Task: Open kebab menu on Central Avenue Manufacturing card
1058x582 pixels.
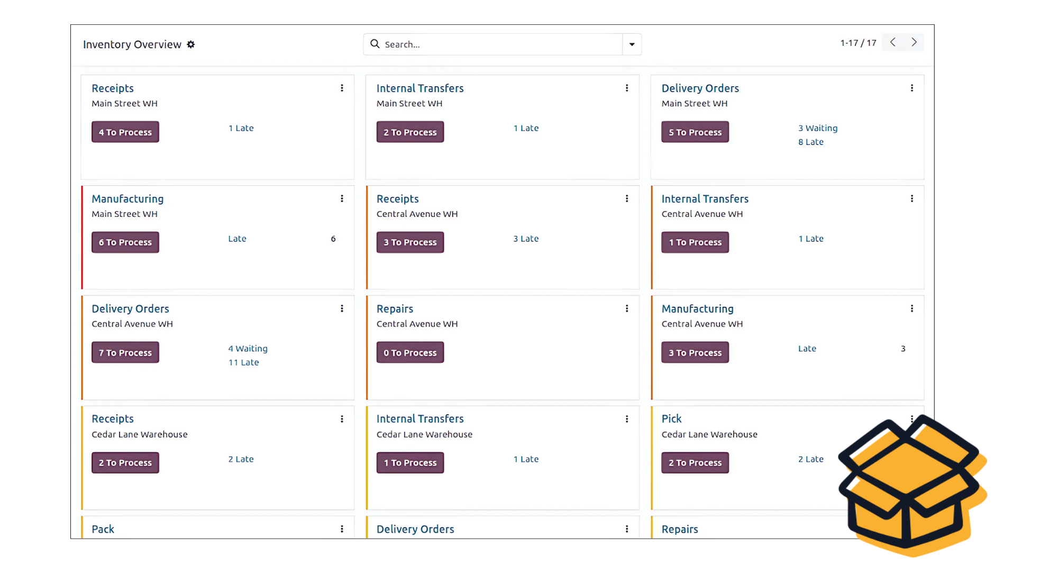Action: point(911,308)
